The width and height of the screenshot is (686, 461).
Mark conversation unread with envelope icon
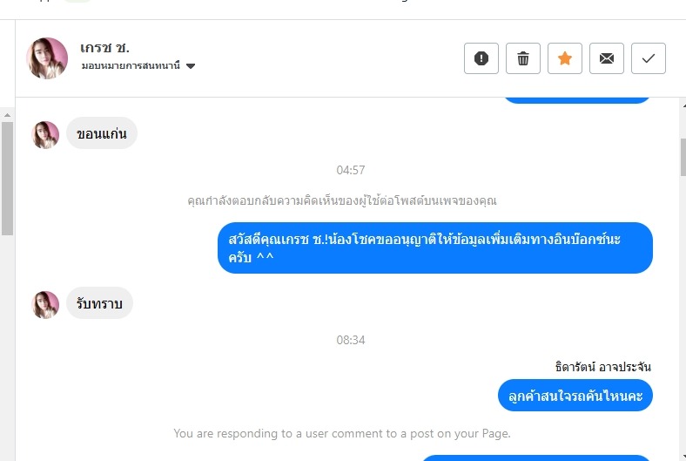pos(607,58)
